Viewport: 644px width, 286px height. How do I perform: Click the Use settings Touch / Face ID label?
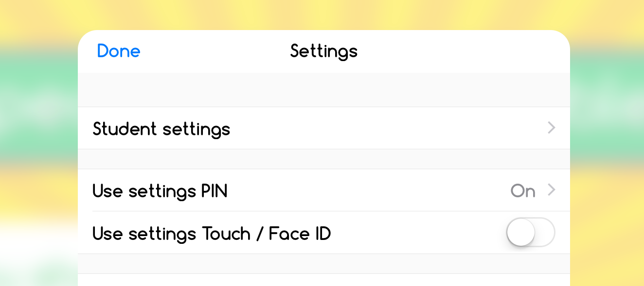click(x=212, y=234)
